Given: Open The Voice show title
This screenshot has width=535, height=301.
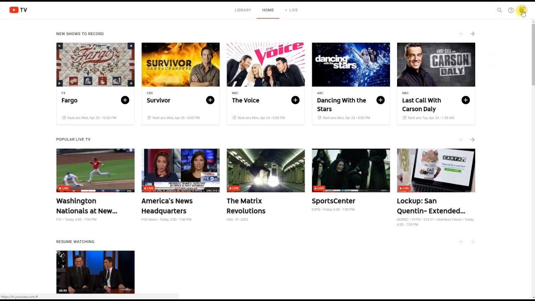Looking at the screenshot, I should point(245,100).
